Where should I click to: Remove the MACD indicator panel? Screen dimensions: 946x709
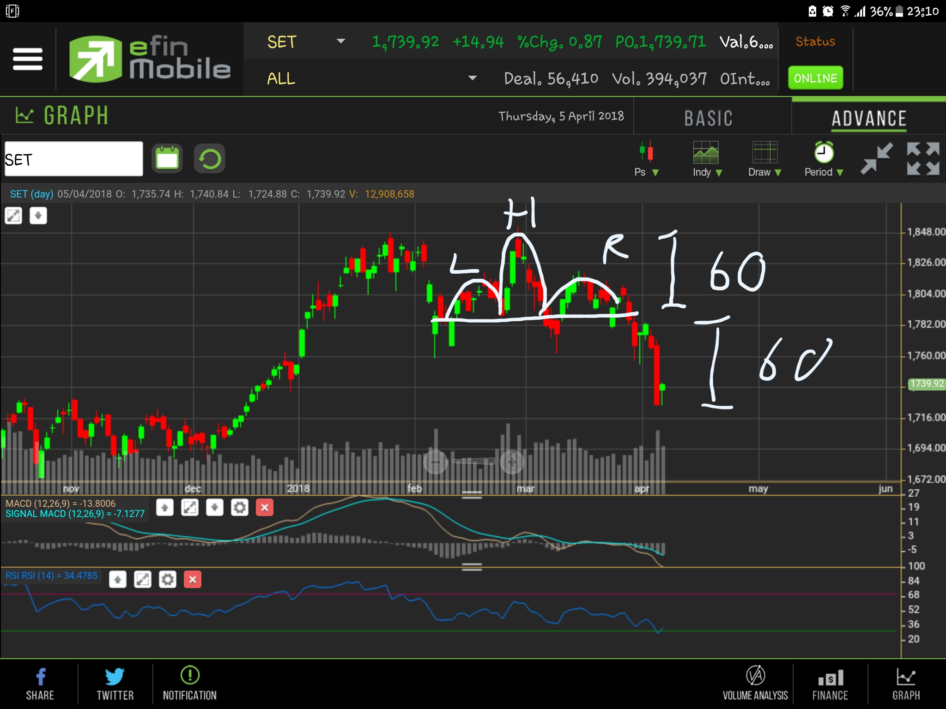pyautogui.click(x=264, y=508)
